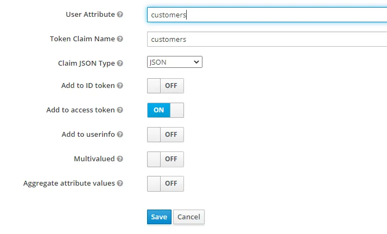Turn on the Multivalued switch
This screenshot has height=234, width=387.
point(166,159)
